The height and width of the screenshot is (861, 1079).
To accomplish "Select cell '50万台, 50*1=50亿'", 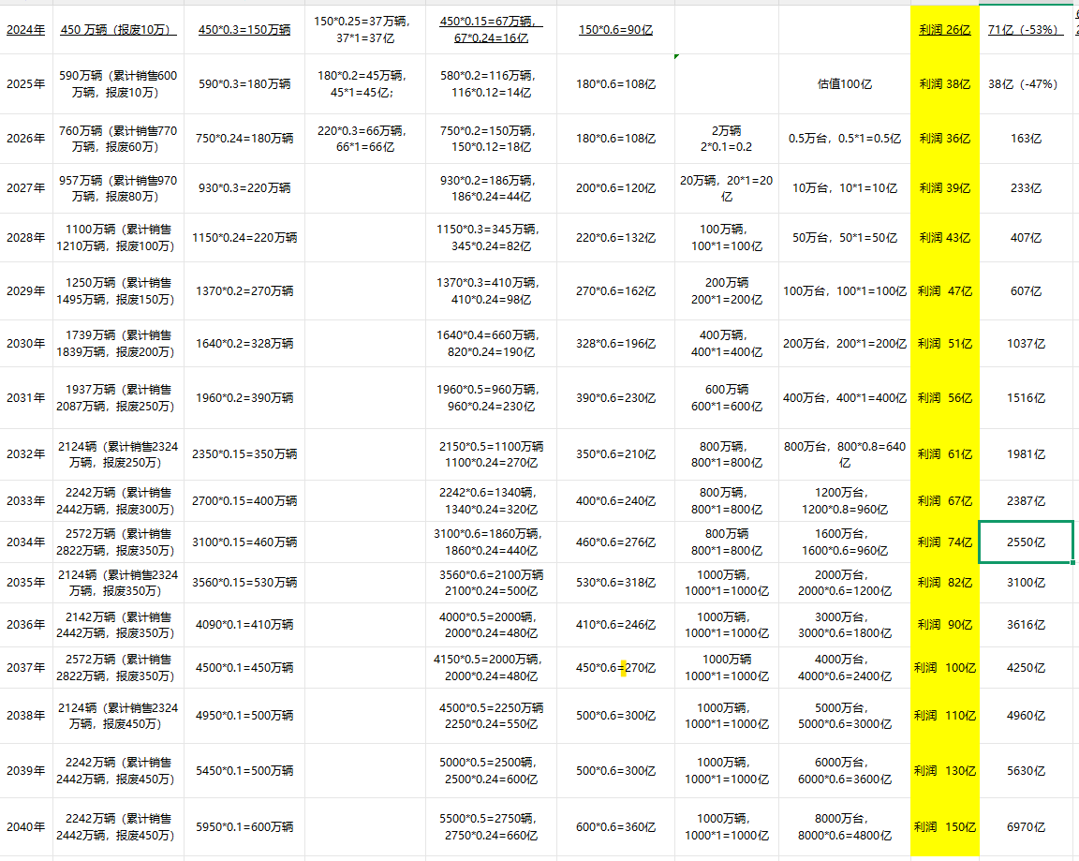I will 844,237.
